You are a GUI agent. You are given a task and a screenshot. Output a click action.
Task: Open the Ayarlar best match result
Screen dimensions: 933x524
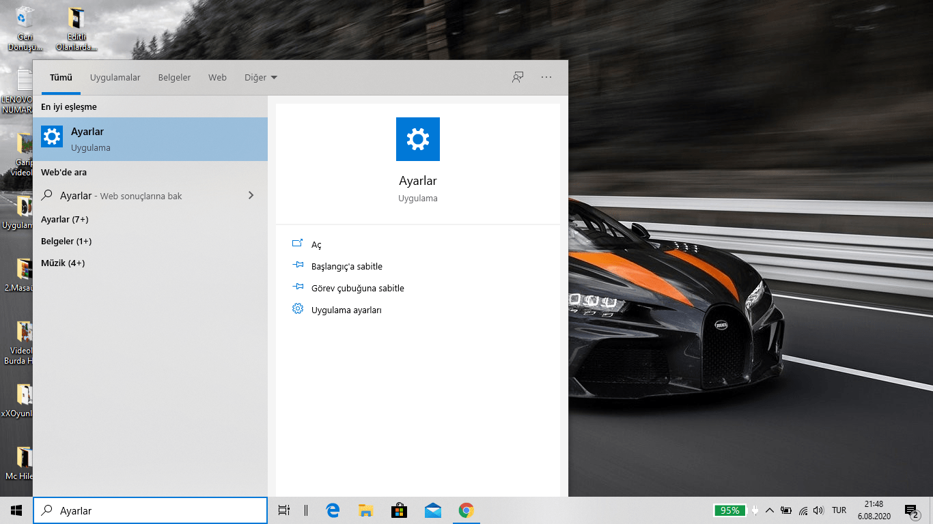click(150, 139)
